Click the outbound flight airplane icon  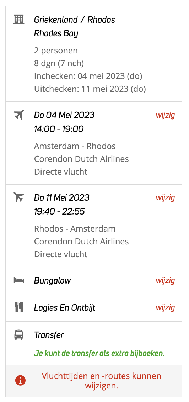click(x=19, y=115)
